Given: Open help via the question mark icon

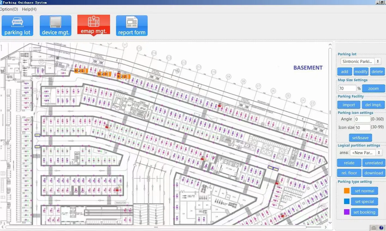Looking at the screenshot, I should (381, 227).
